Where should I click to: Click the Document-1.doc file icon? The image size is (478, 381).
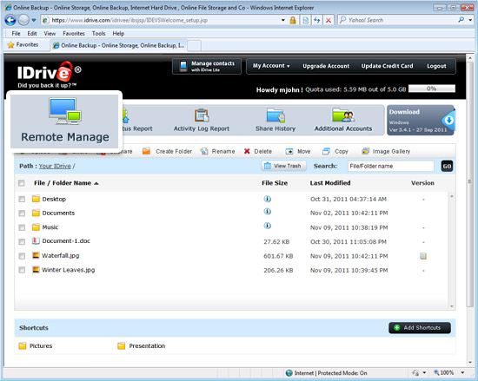pyautogui.click(x=36, y=240)
